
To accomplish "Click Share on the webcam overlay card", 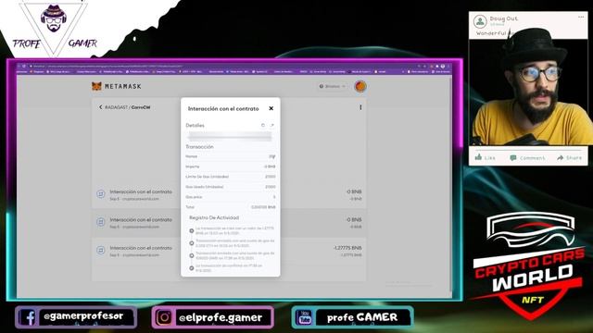I will [x=569, y=158].
